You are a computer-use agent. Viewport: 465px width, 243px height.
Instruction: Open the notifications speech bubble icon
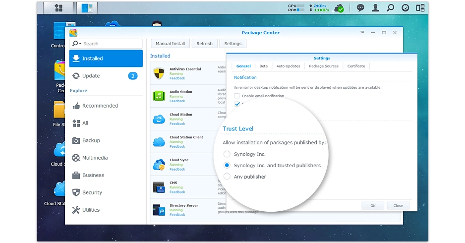click(x=360, y=8)
